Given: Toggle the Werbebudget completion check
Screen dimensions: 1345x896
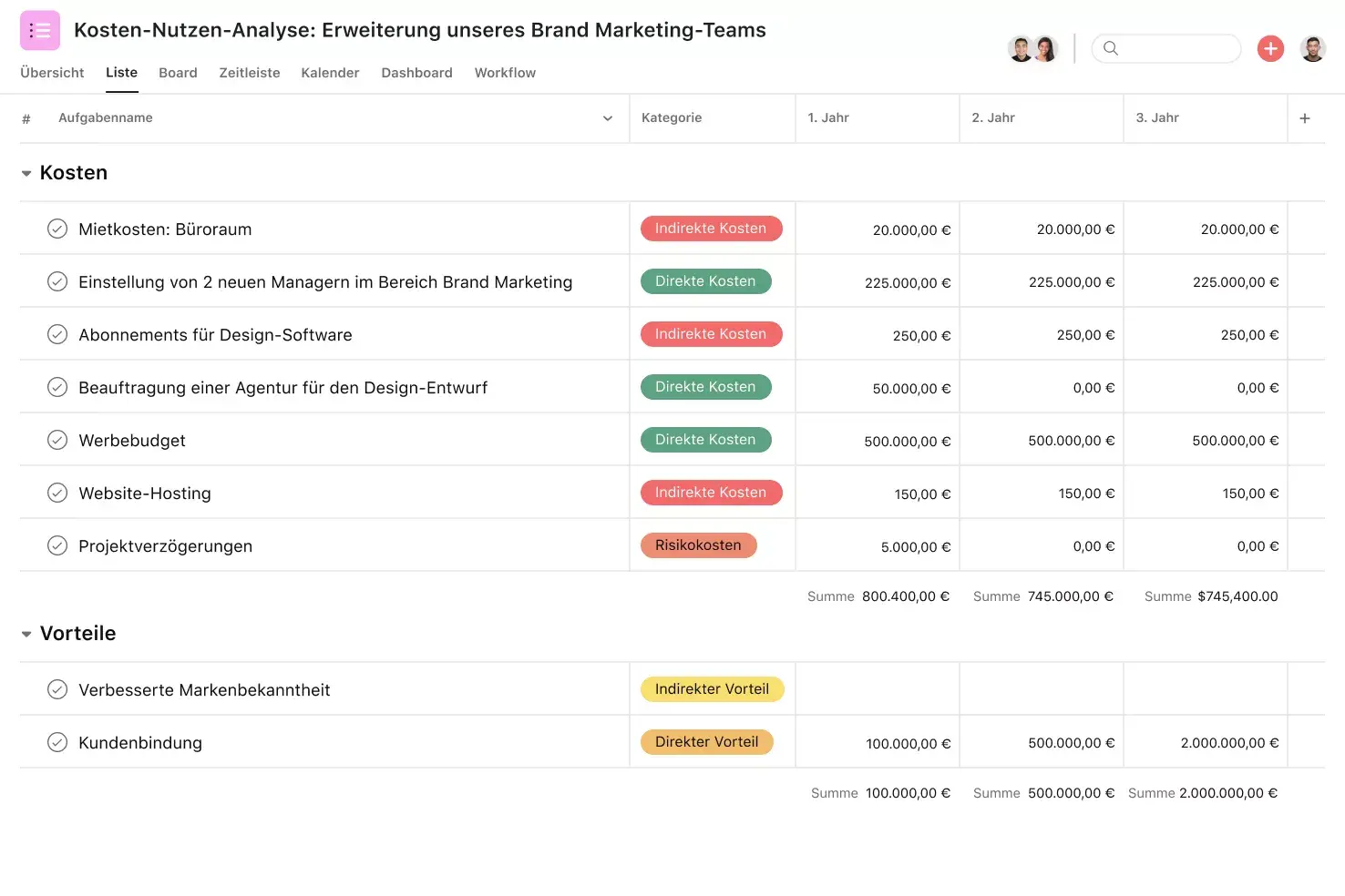Looking at the screenshot, I should (x=57, y=440).
